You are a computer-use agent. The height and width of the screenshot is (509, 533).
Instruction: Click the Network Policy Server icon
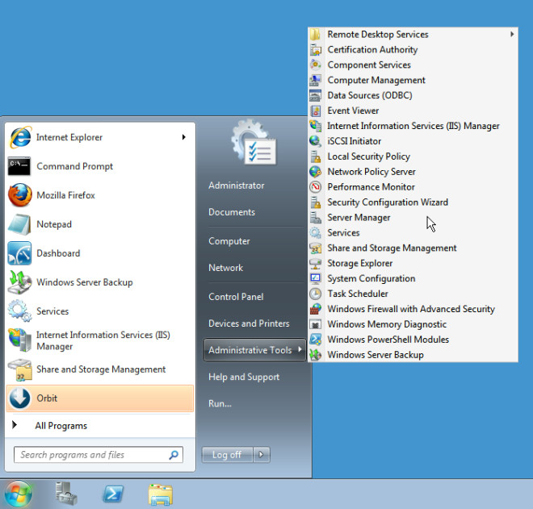click(316, 172)
